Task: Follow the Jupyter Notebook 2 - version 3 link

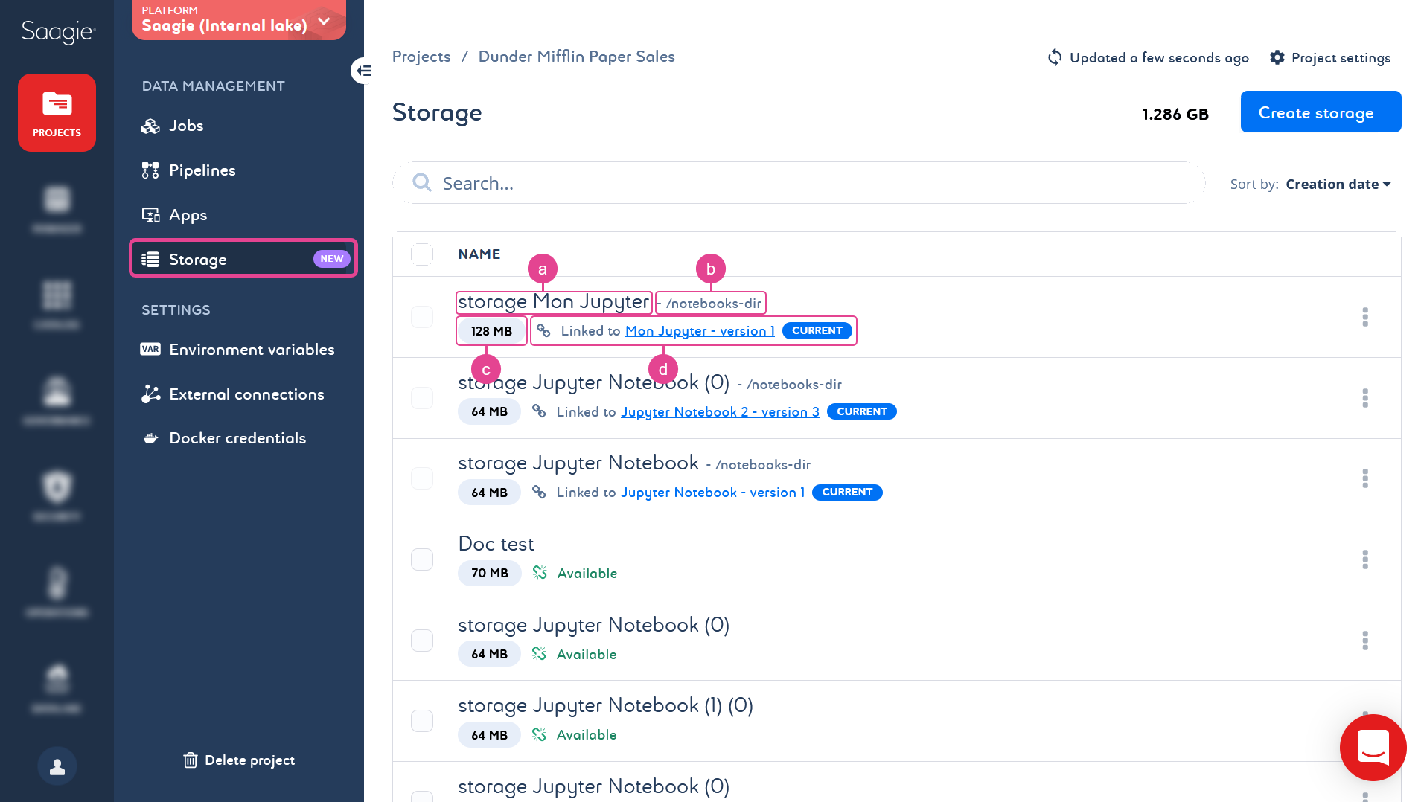Action: tap(720, 411)
